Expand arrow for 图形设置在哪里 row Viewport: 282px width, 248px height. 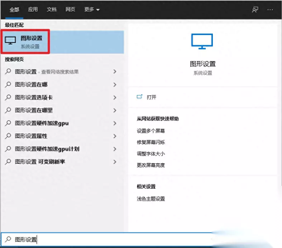coord(115,110)
